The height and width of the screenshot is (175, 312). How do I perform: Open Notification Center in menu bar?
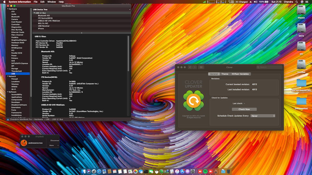307,2
